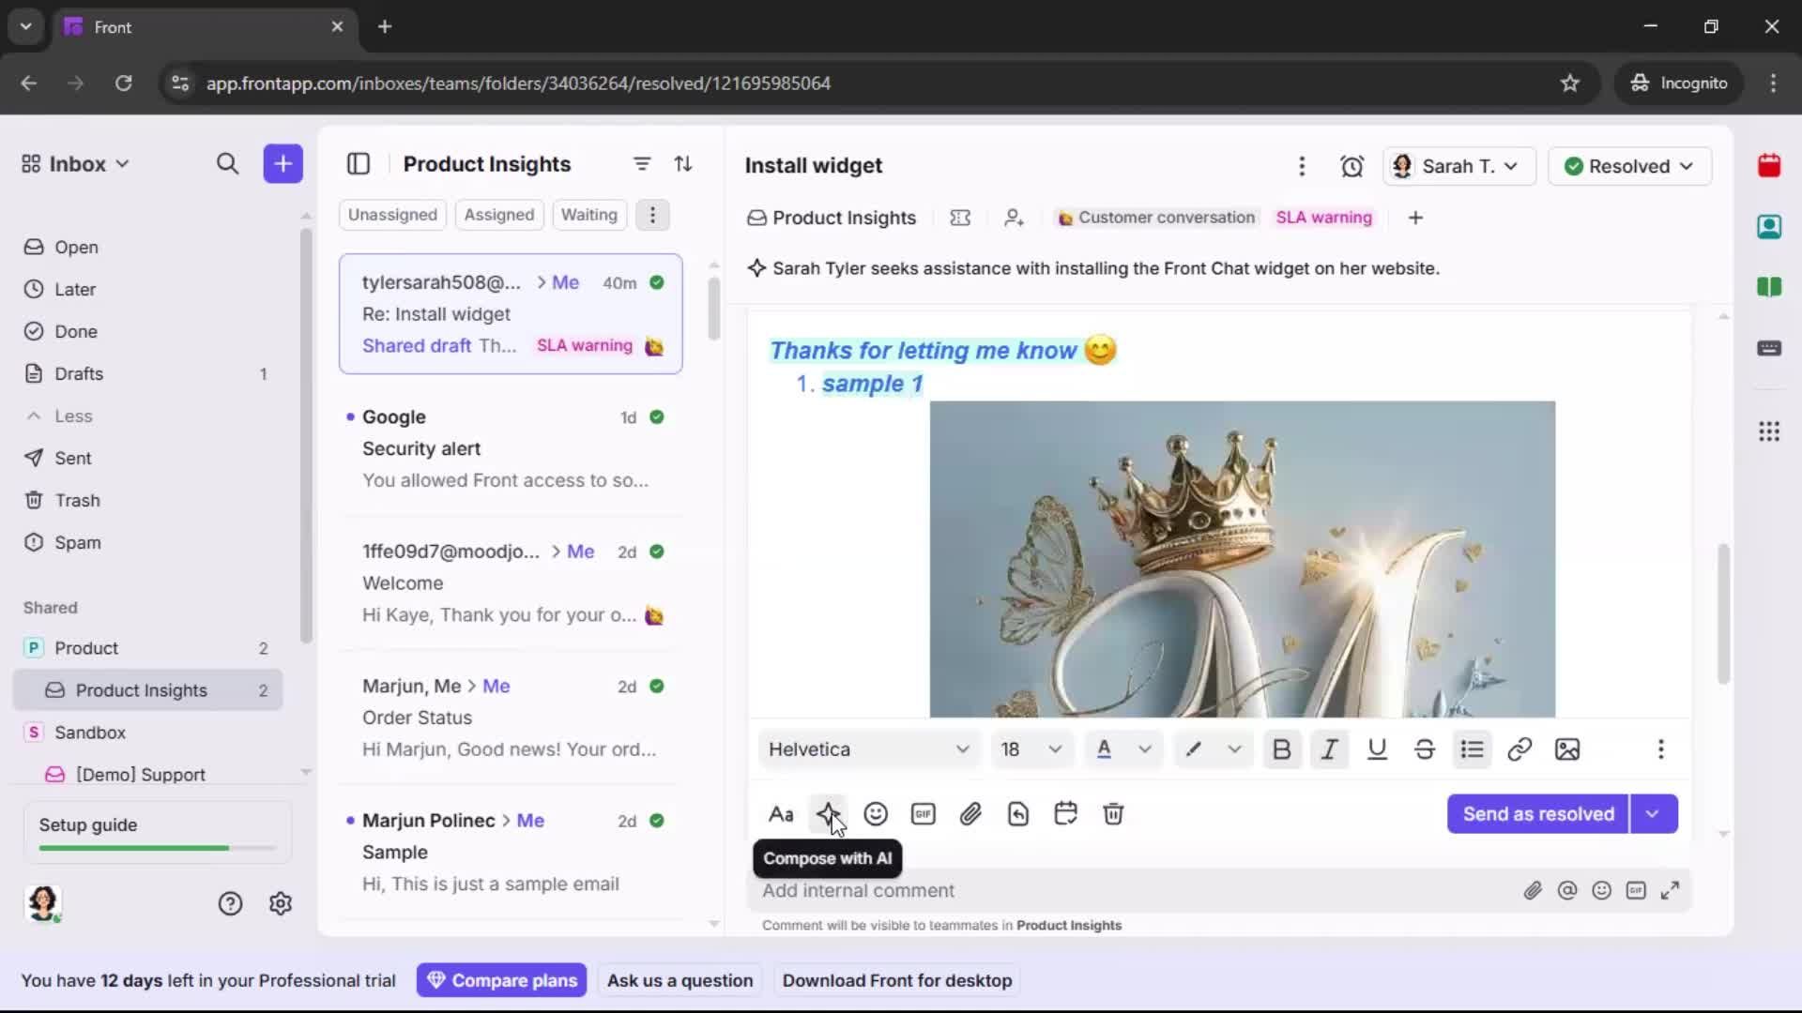Insert a GIF into the reply
This screenshot has width=1802, height=1013.
click(x=924, y=813)
